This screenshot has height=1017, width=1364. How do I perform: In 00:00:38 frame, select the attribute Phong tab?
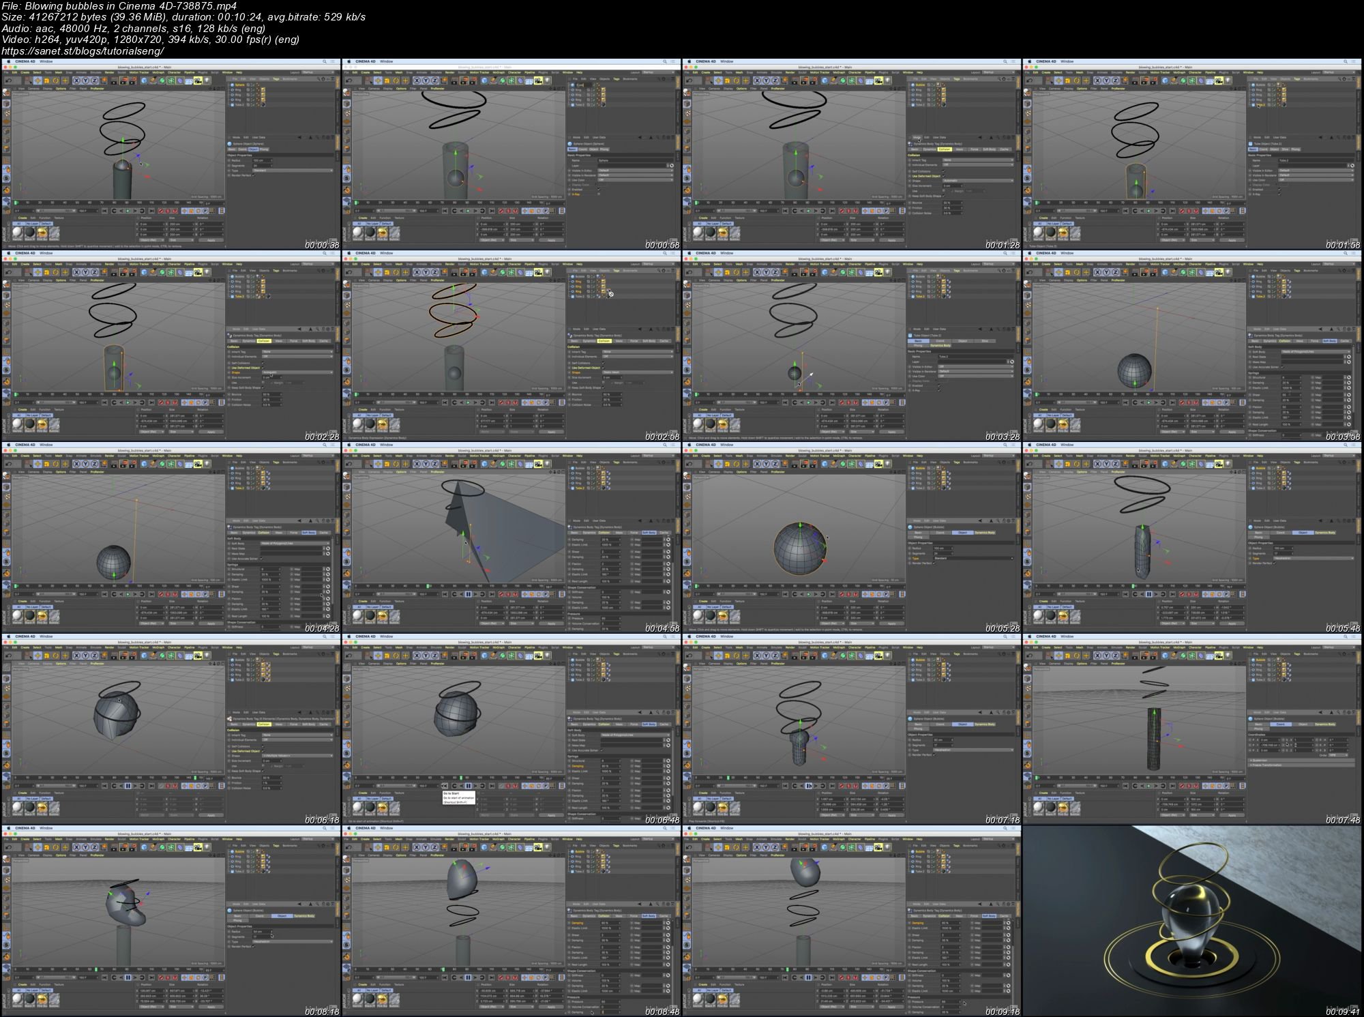pos(264,149)
